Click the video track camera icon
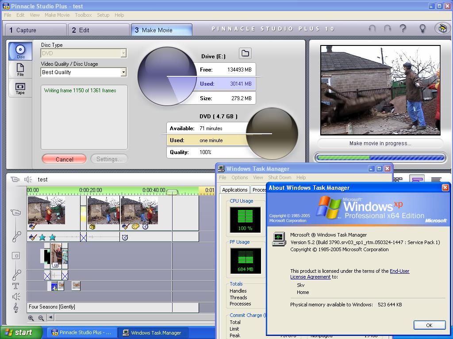453x339 pixels. (16, 213)
